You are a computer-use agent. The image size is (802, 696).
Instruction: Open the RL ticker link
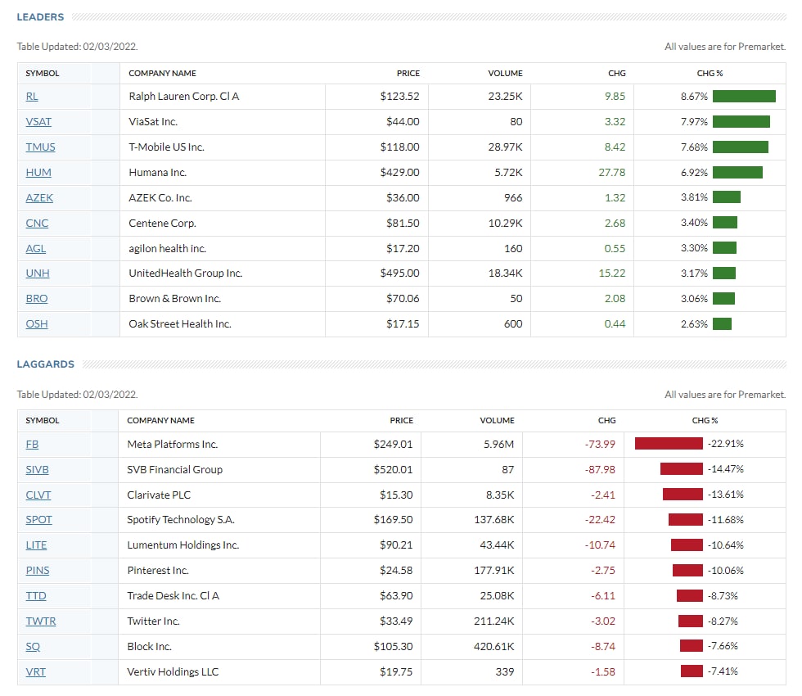click(32, 97)
